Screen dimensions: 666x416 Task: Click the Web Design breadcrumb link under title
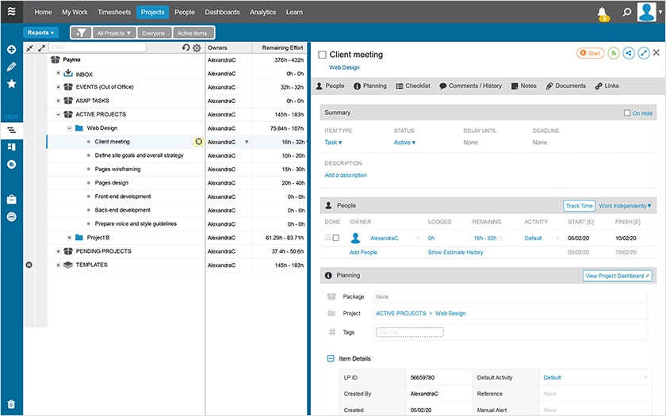344,67
